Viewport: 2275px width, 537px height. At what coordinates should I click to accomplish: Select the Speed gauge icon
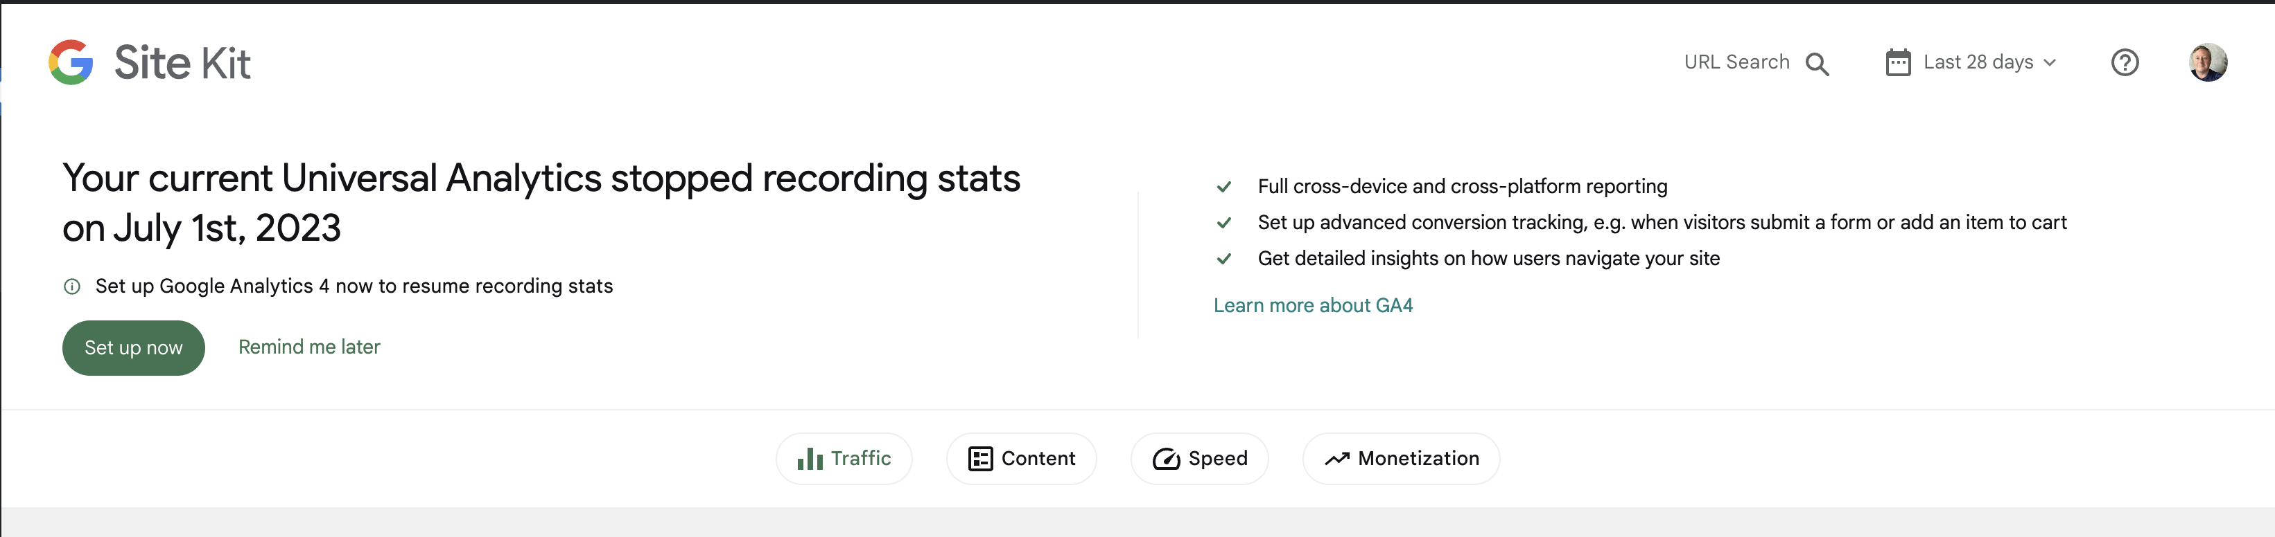(x=1167, y=459)
